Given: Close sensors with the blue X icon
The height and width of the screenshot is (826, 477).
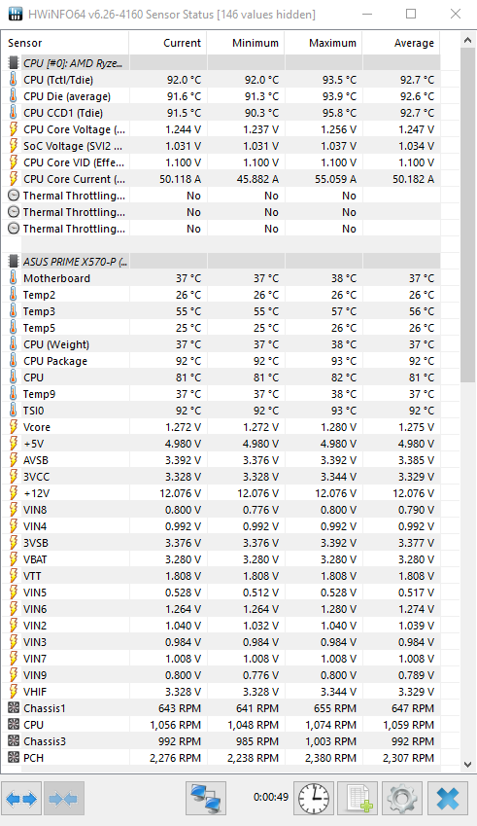Looking at the screenshot, I should point(448,799).
